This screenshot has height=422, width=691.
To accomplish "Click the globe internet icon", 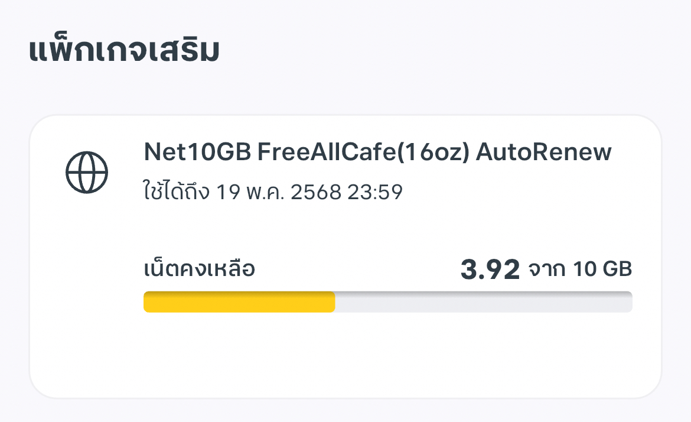I will point(87,172).
